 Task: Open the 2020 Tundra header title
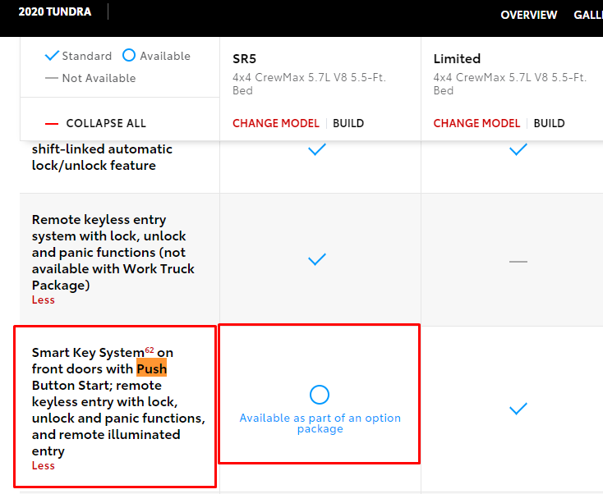point(55,11)
